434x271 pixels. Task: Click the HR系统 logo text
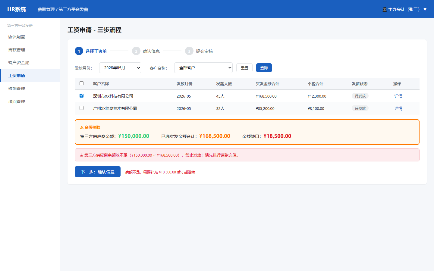pos(17,9)
